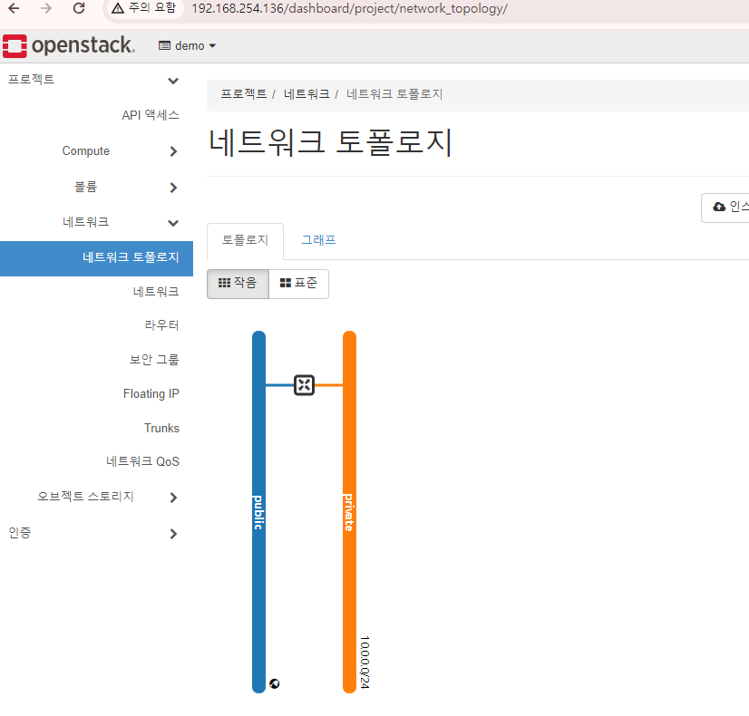The image size is (749, 716).
Task: Open API 액세스 in sidebar
Action: coord(150,115)
